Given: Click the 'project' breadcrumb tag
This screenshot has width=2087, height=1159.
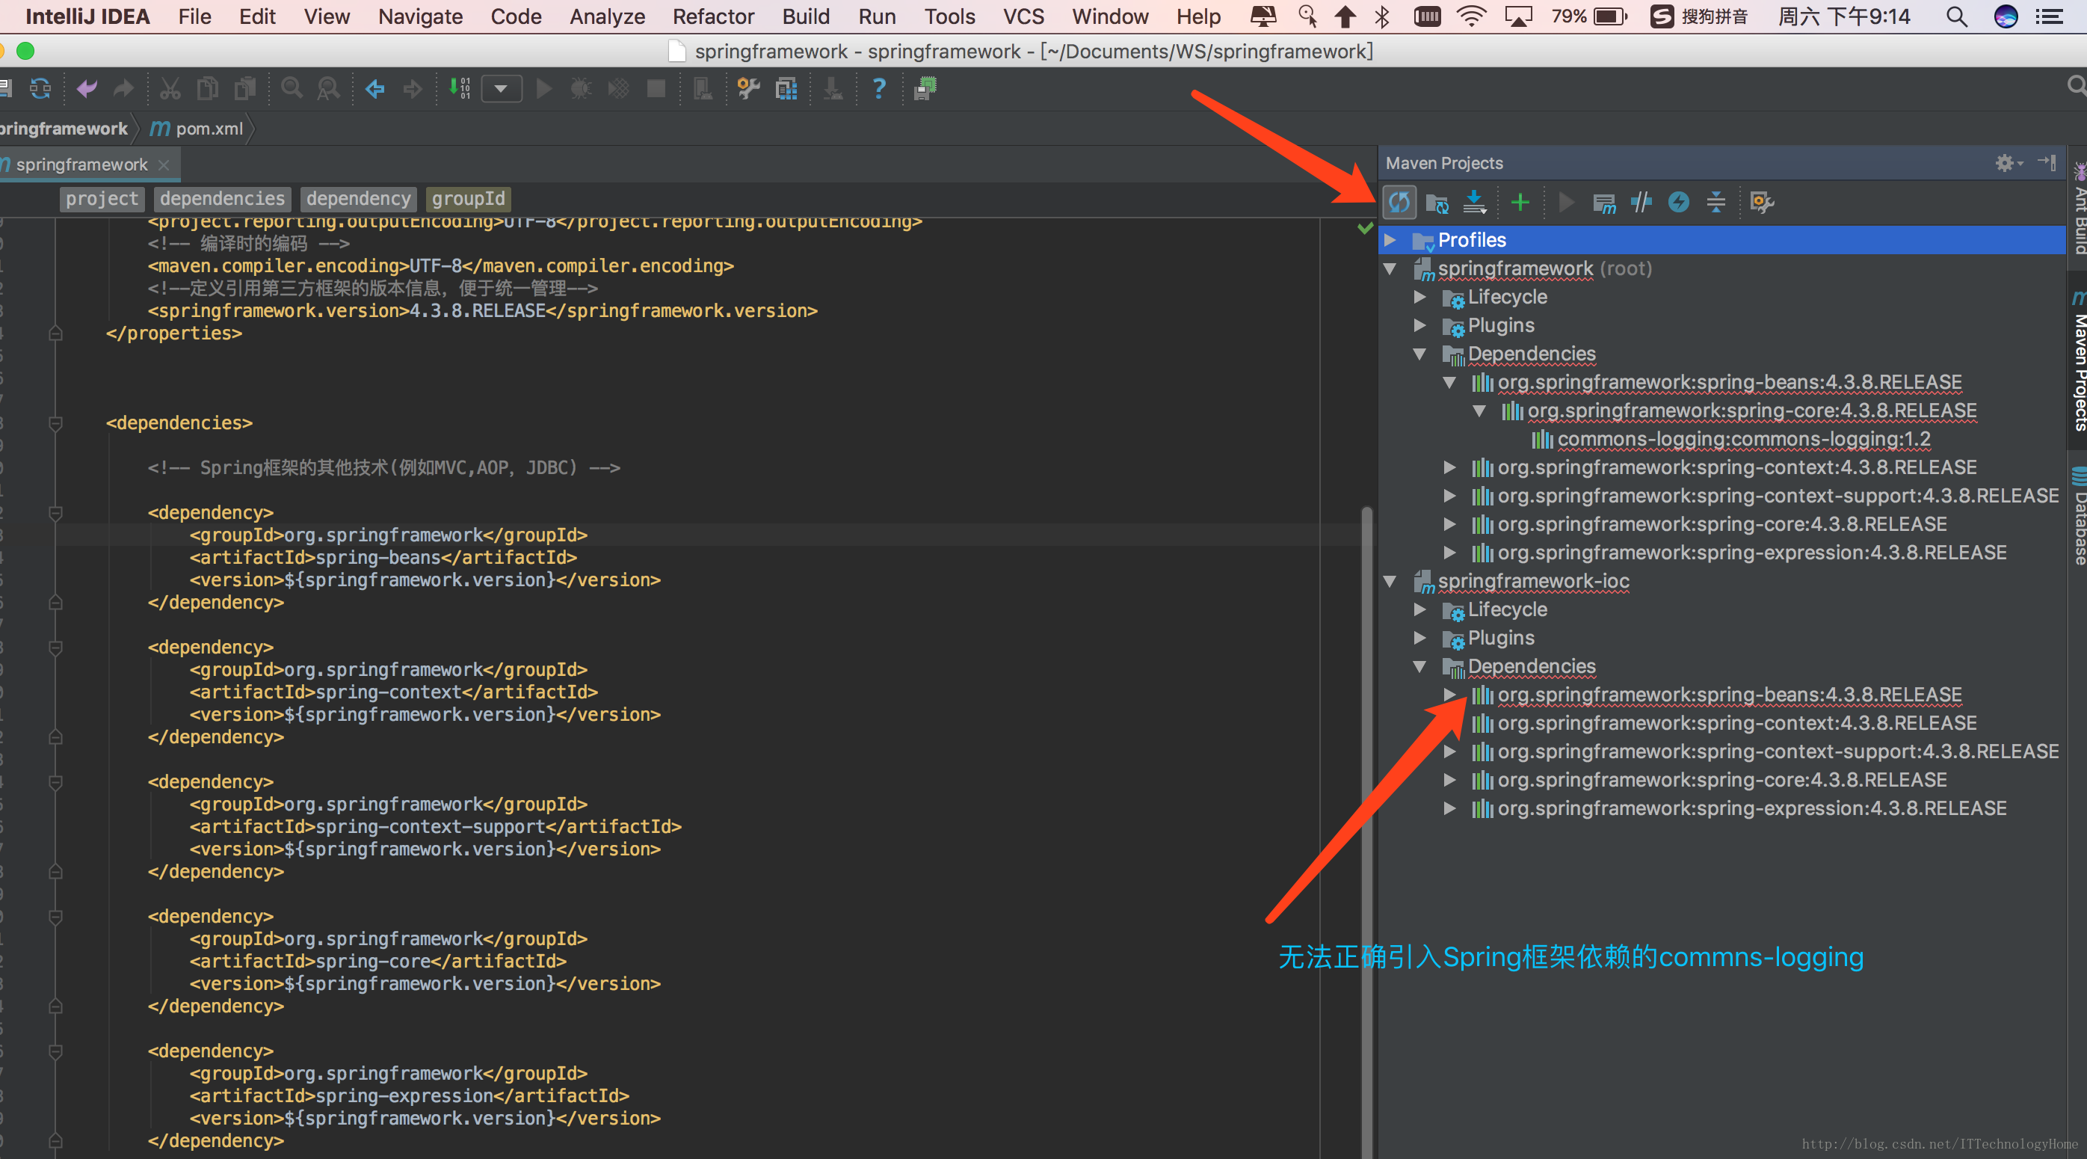Looking at the screenshot, I should point(102,199).
